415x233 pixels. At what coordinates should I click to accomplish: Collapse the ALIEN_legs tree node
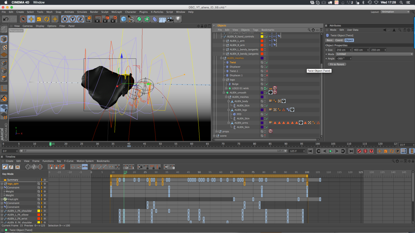point(229,110)
